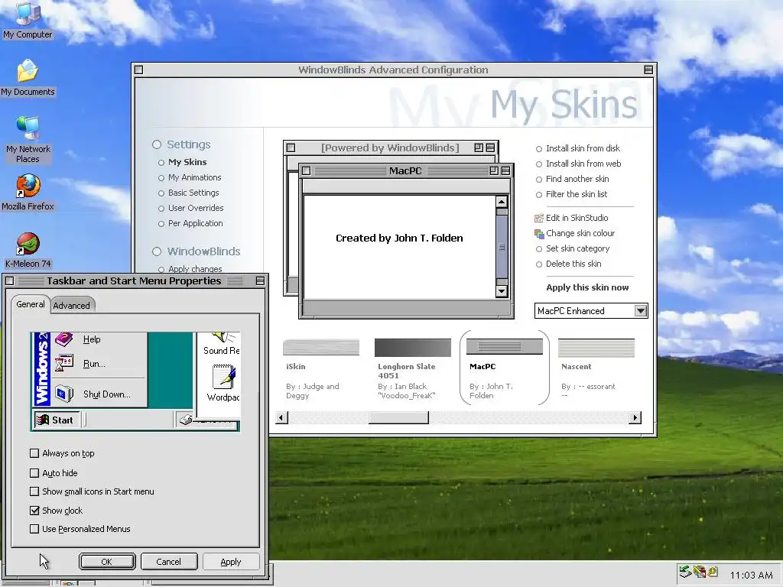Select Basic Settings in the sidebar
Viewport: 783px width, 587px height.
(x=188, y=193)
